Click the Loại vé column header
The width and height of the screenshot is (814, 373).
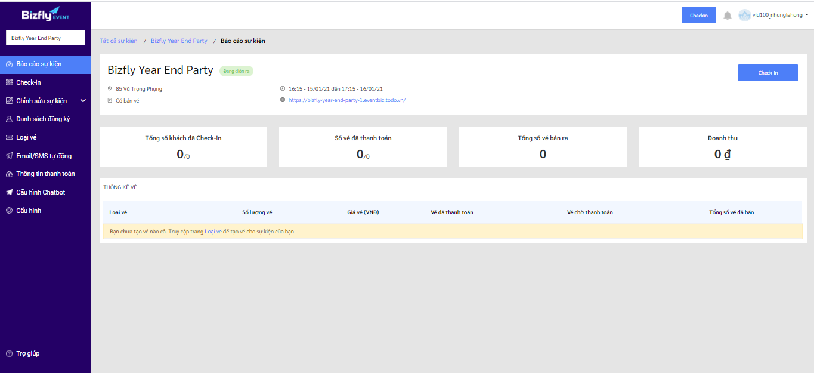click(x=118, y=212)
